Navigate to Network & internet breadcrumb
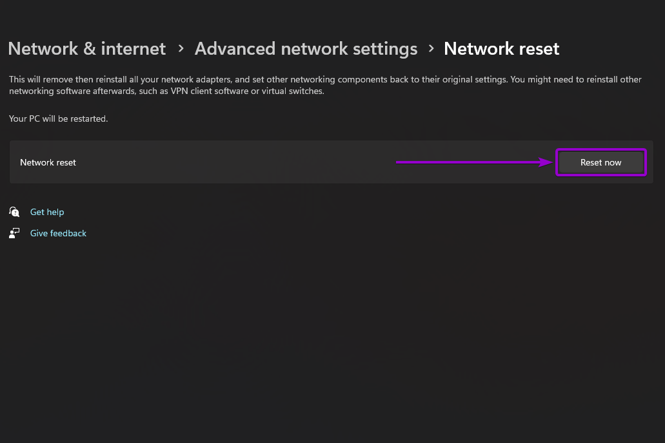Image resolution: width=665 pixels, height=443 pixels. [86, 48]
